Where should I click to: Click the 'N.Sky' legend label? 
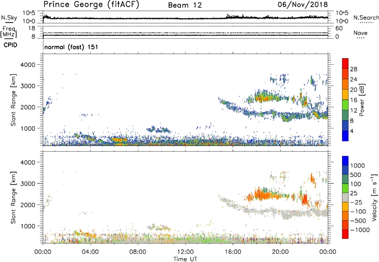click(9, 17)
